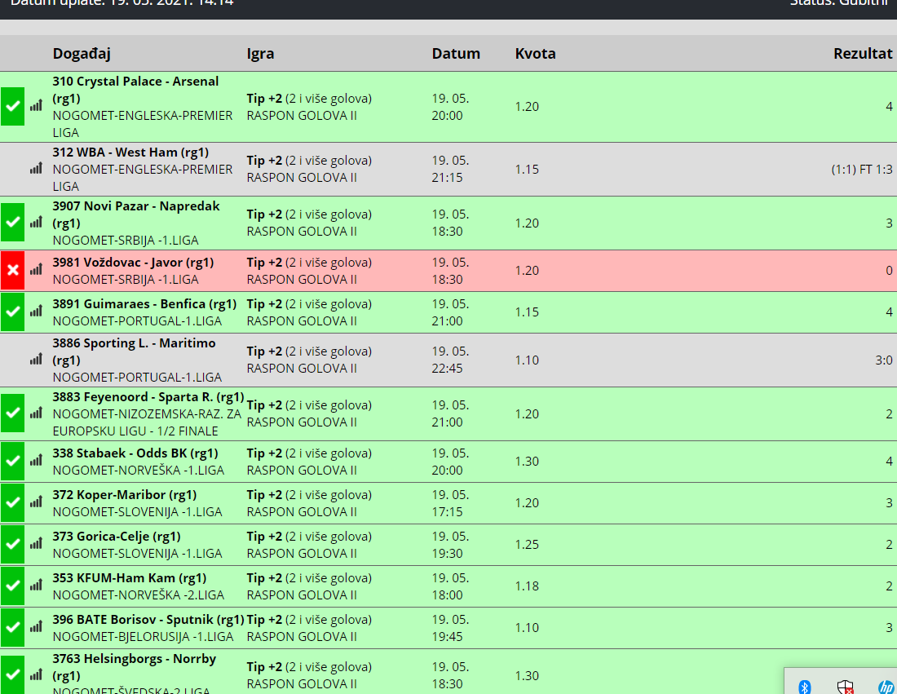Click NOGOMET-NORVEŠKA -2.LIGA league text
Screen dimensions: 897x694
click(139, 595)
